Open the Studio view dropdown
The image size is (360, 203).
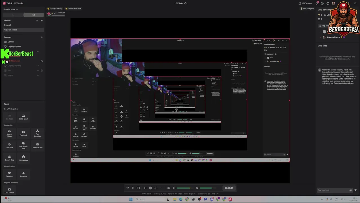click(11, 9)
